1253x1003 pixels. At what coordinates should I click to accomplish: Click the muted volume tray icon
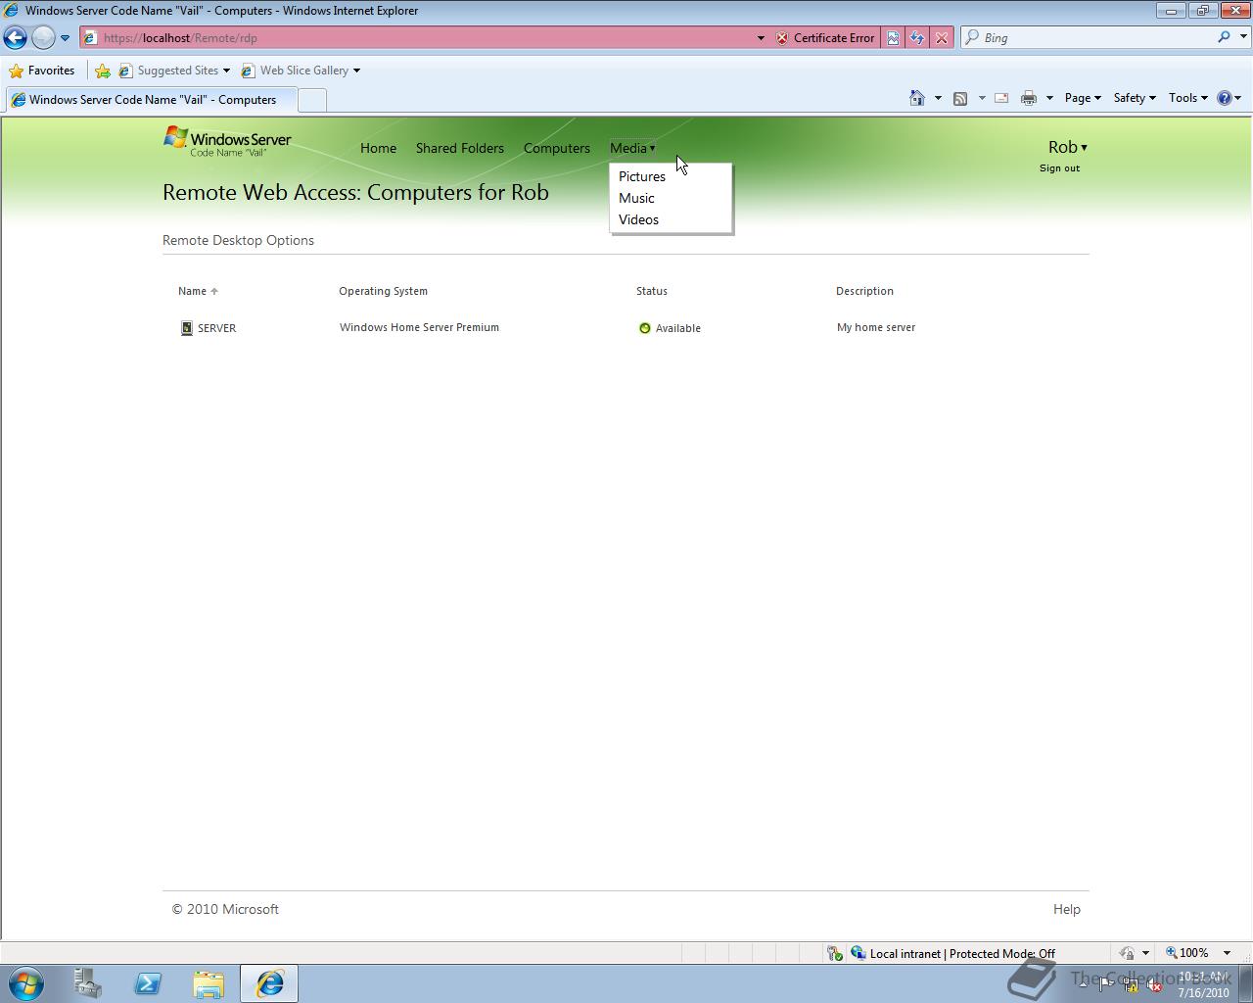[1154, 985]
